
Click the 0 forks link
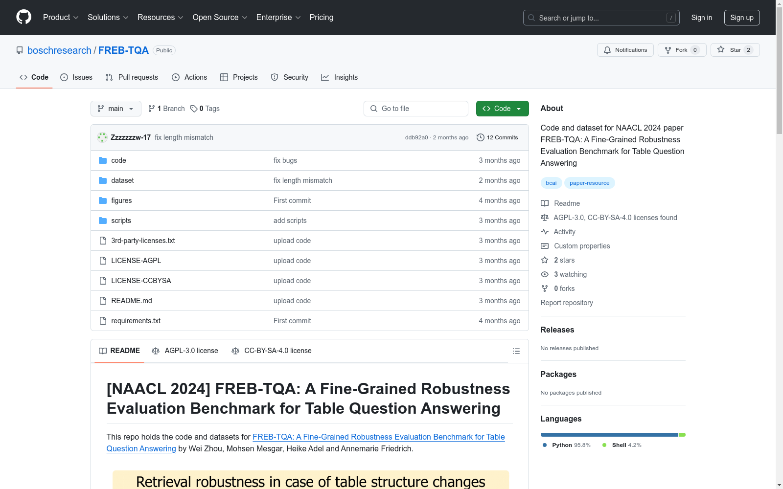tap(564, 289)
